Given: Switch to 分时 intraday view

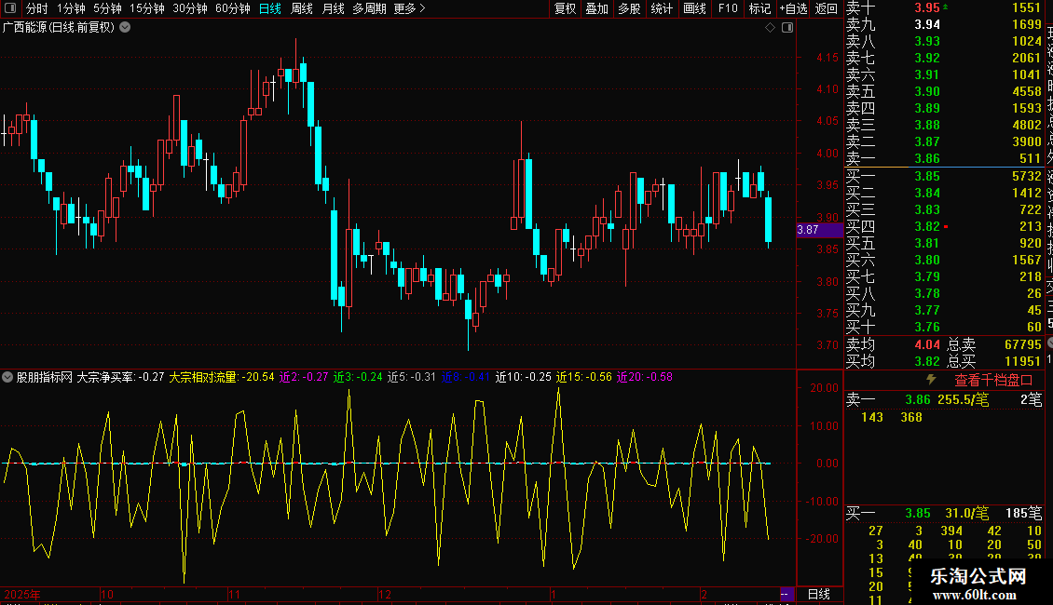Looking at the screenshot, I should click(x=37, y=8).
